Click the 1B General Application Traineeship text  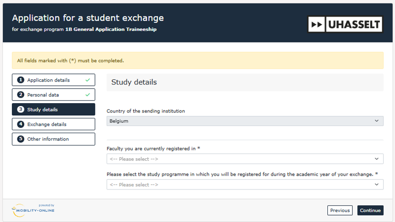(x=111, y=30)
